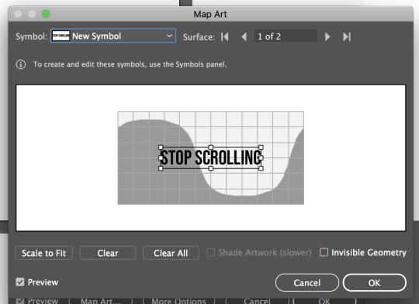
Task: Go to previous surface arrow
Action: pyautogui.click(x=244, y=36)
